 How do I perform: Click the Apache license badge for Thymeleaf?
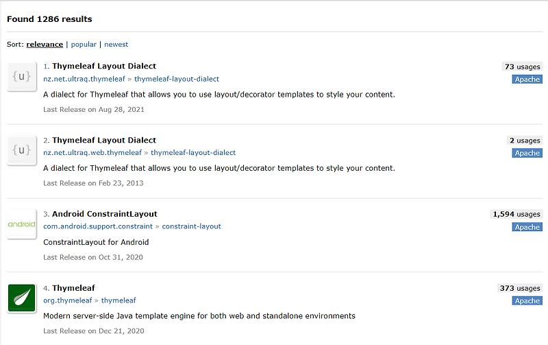(527, 301)
